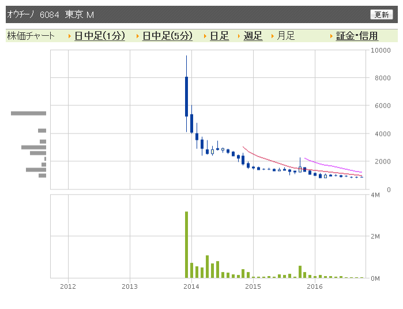Click orange arrow before 週足
This screenshot has height=309, width=403.
pyautogui.click(x=239, y=36)
